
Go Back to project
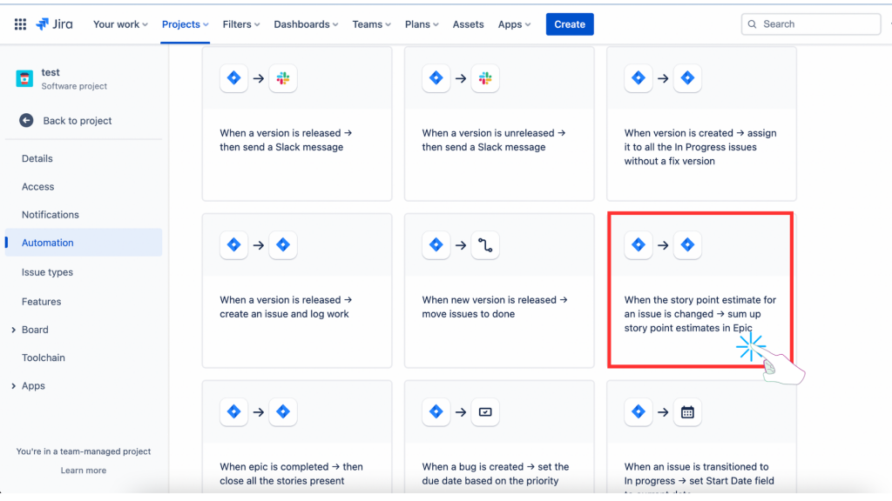click(78, 120)
